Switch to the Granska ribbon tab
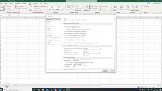162x91 pixels. (x=35, y=4)
